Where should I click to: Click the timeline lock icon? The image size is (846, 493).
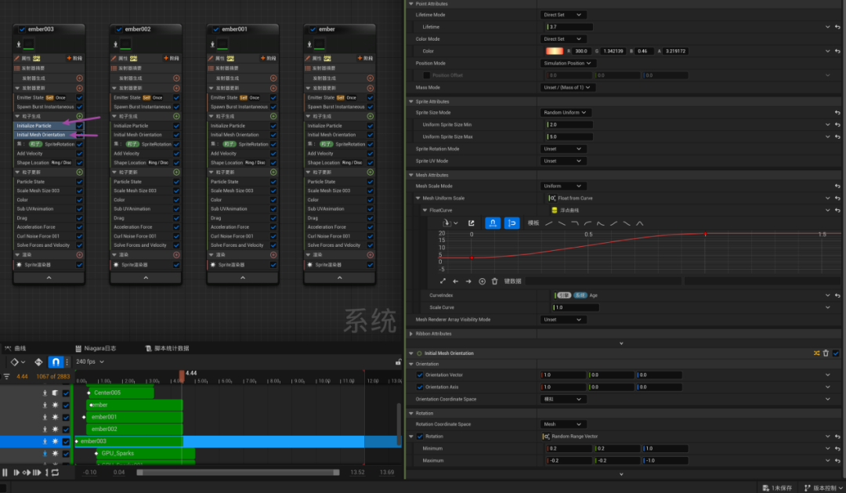(x=398, y=362)
